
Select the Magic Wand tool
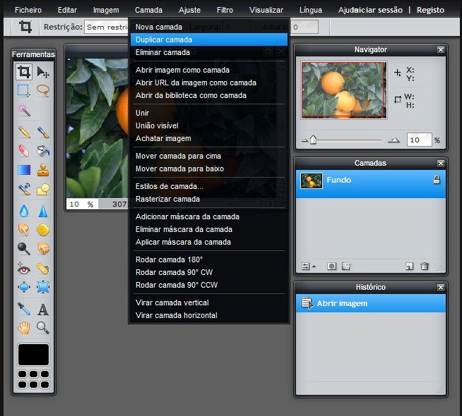click(x=24, y=110)
